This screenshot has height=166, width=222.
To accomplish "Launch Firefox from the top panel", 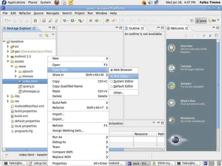I will (57, 2).
